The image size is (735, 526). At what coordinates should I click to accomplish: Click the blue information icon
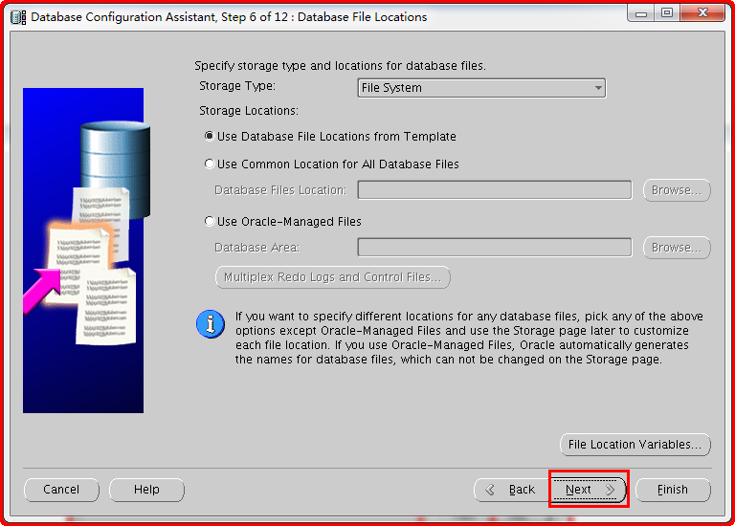click(210, 324)
